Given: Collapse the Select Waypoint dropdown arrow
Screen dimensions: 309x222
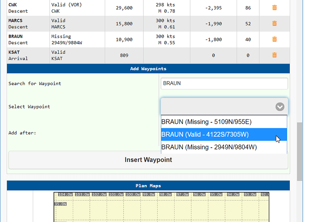Looking at the screenshot, I should pyautogui.click(x=280, y=106).
